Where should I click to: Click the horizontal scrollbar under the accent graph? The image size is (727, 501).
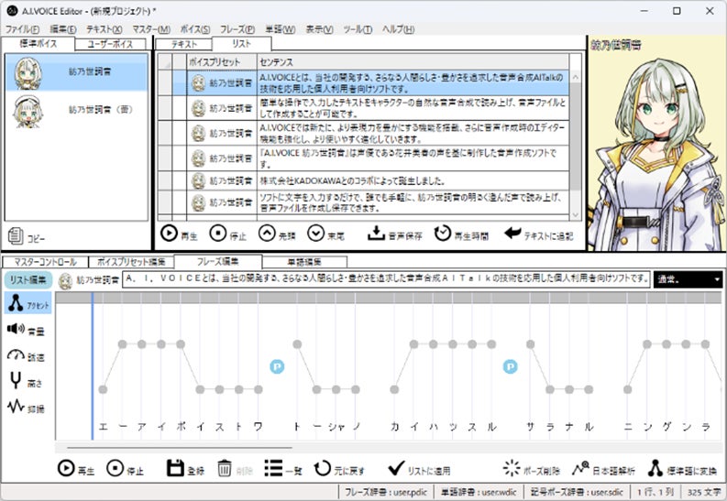180,448
